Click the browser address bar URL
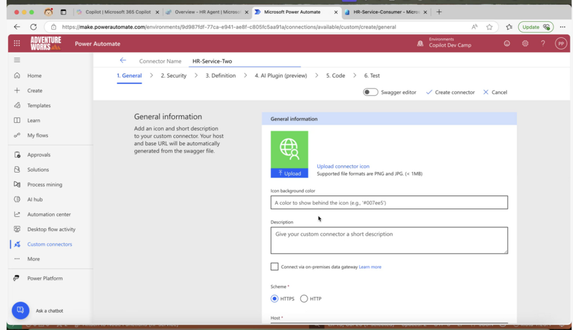Screen dimensions: 573x330 click(229, 27)
